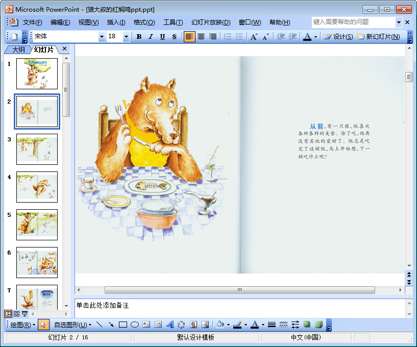417x347 pixels.
Task: Select the Rectangle tool
Action: coord(122,325)
